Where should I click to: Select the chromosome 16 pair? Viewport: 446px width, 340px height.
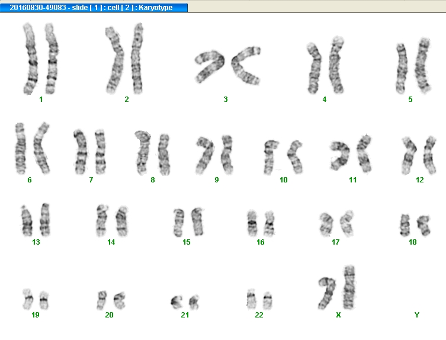click(261, 223)
